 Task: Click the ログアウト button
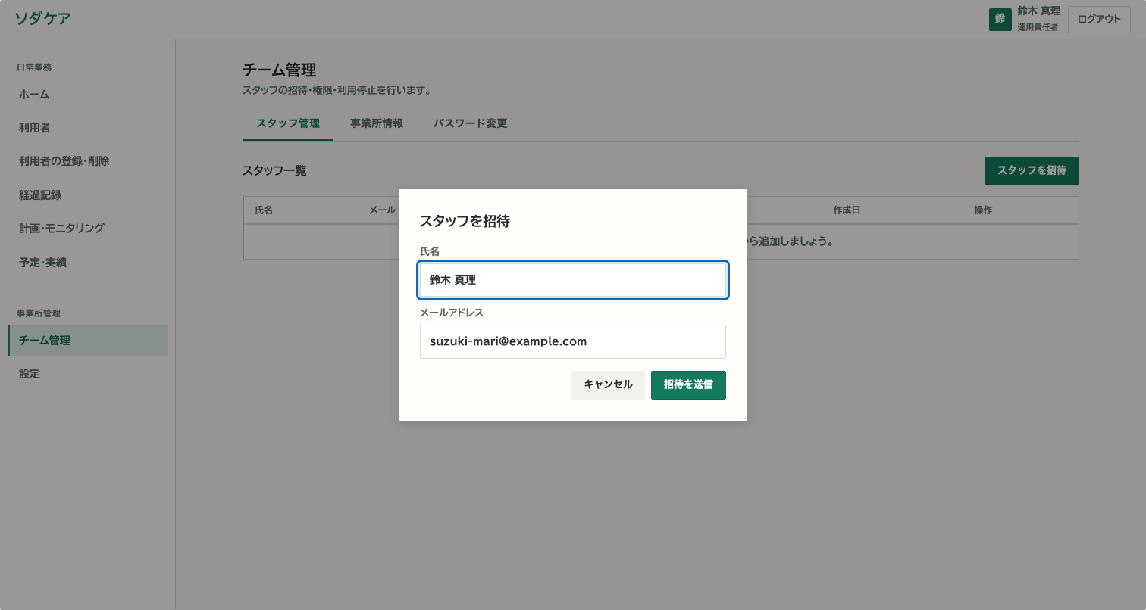tap(1099, 20)
